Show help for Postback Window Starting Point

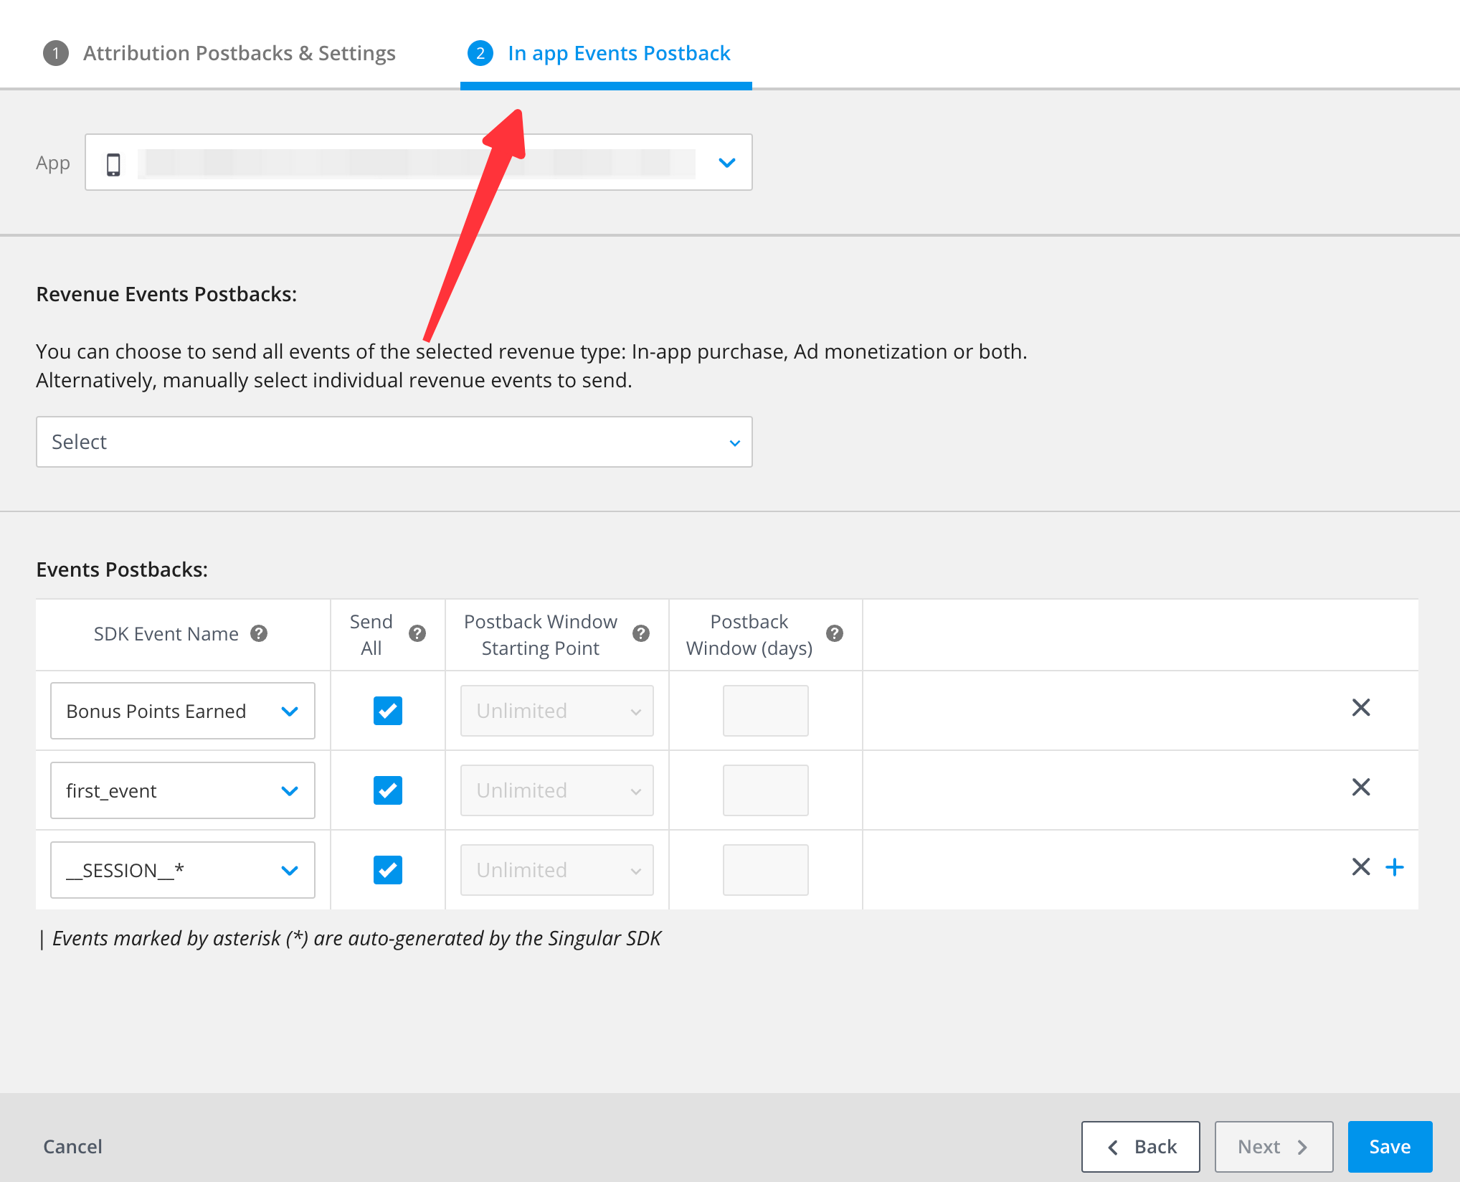[641, 633]
